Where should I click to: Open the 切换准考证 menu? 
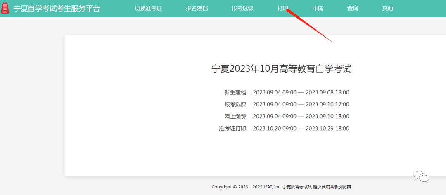tap(148, 9)
